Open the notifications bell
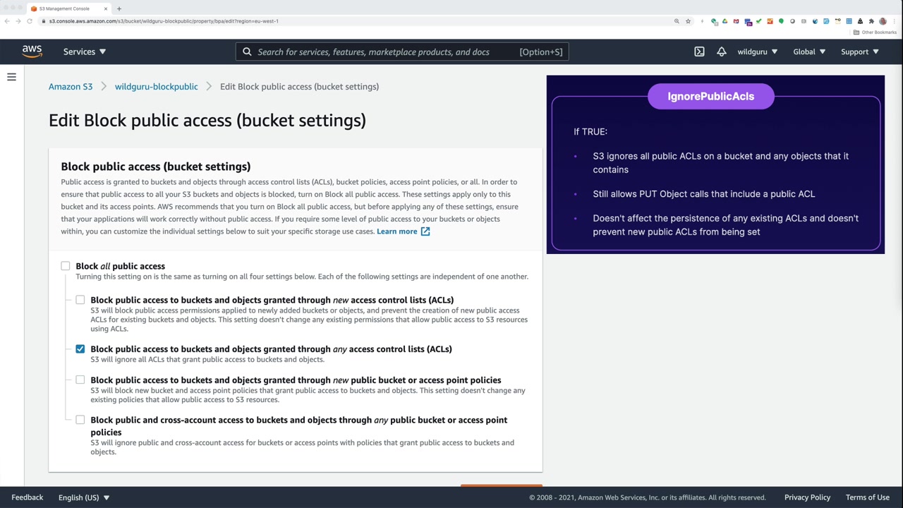903x508 pixels. [721, 52]
